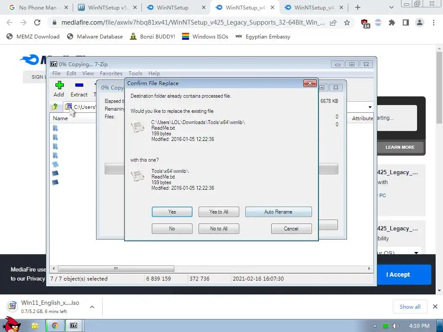This screenshot has height=332, width=443.
Task: Click the 7-Zip scrollbar right arrow
Action: coord(369,268)
